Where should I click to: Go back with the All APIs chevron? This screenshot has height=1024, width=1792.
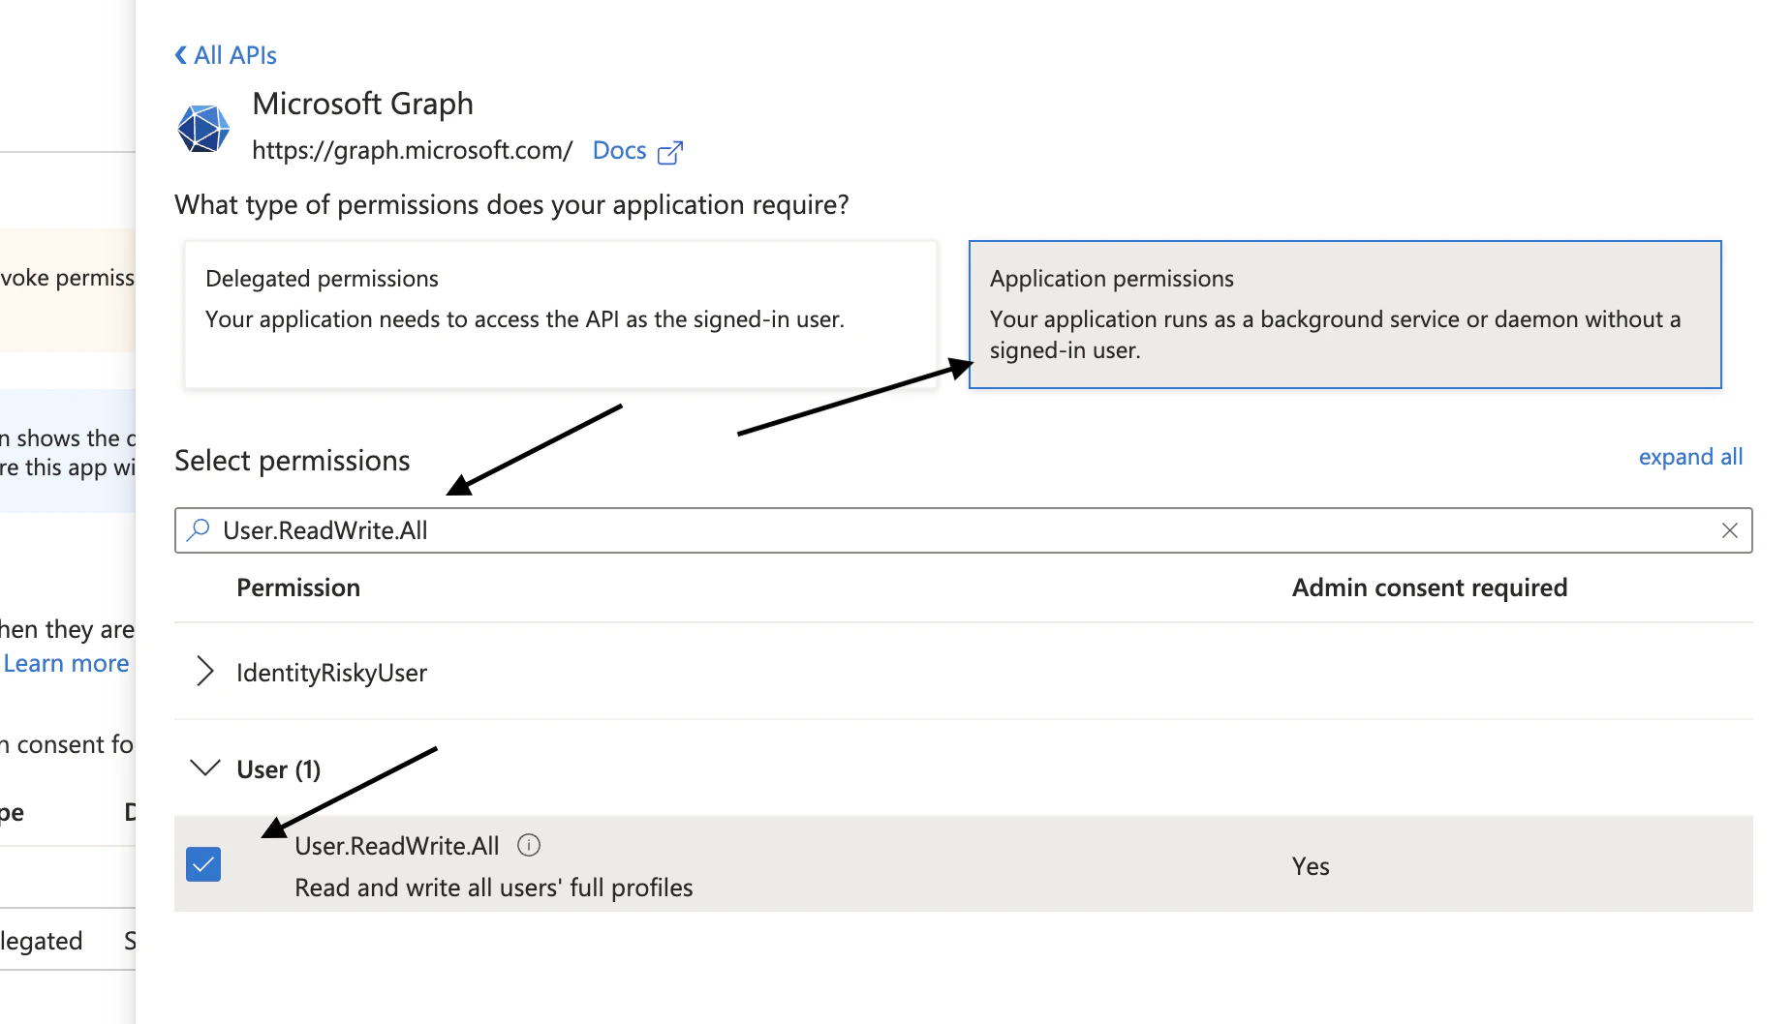(181, 55)
